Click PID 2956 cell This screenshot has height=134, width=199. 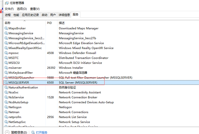click(50, 117)
